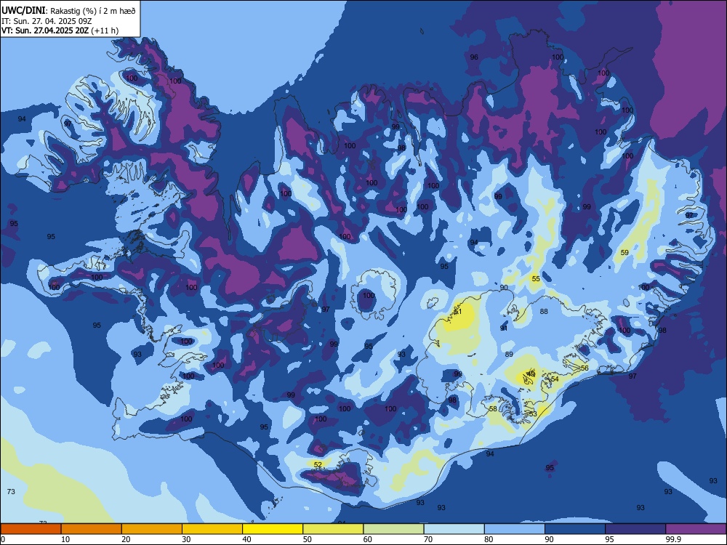Click the purple above-99.9 legend swatch
Screen dimensions: 727x545
tap(696, 529)
